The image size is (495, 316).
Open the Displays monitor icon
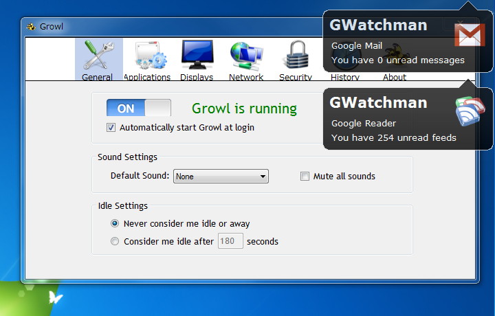tap(197, 55)
